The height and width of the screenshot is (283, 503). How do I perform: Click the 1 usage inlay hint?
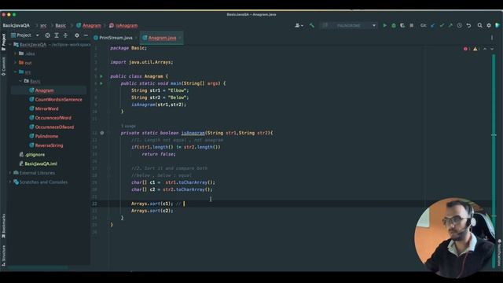coord(128,126)
